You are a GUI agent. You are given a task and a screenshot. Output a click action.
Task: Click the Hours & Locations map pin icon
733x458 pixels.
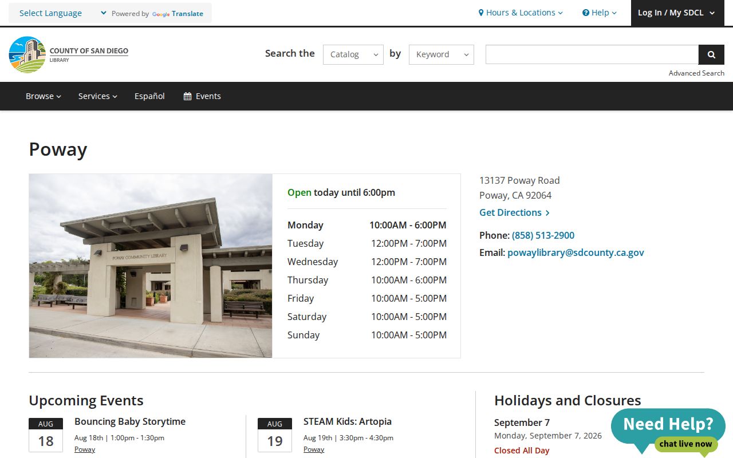(481, 13)
